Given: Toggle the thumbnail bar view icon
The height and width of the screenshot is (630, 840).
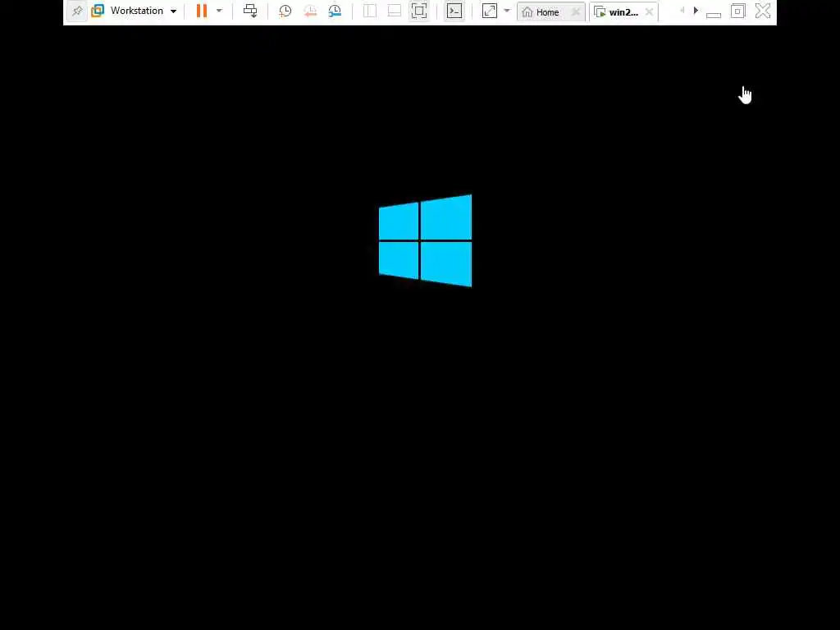Looking at the screenshot, I should point(395,11).
